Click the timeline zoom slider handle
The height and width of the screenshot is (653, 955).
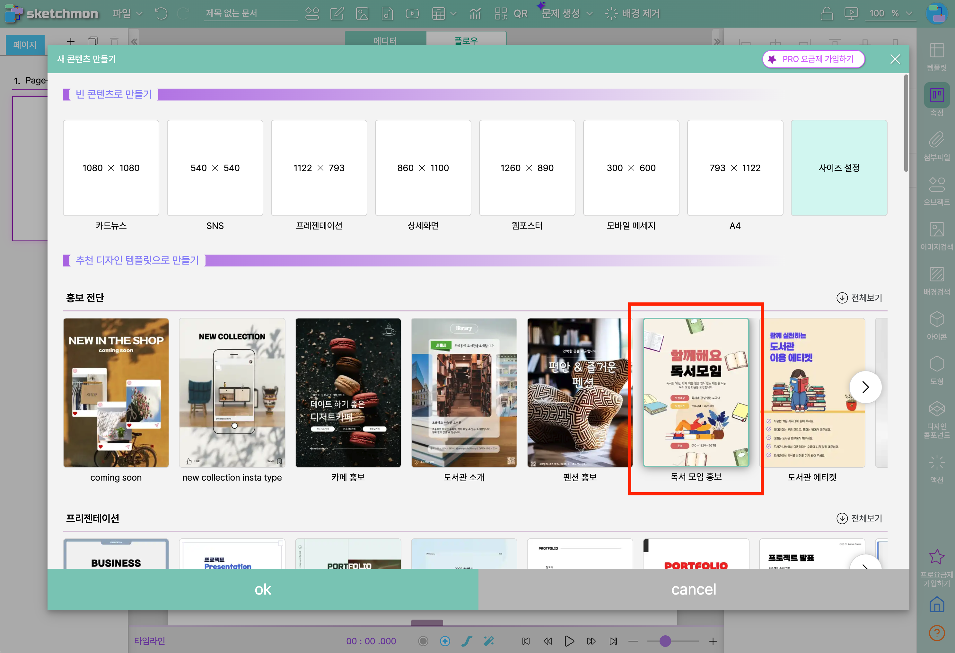tap(665, 641)
